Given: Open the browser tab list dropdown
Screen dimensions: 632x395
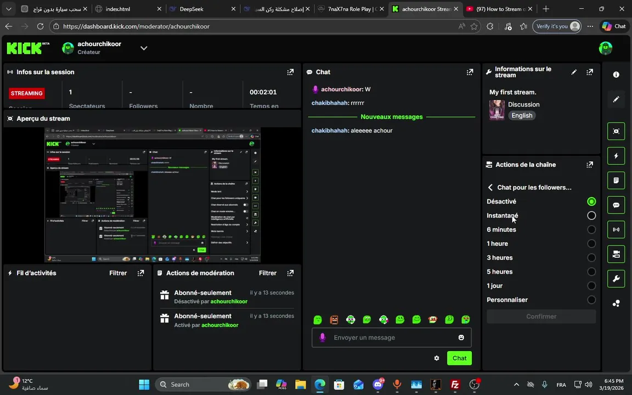Looking at the screenshot, I should pos(8,9).
